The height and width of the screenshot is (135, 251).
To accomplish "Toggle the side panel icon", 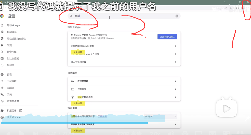I will pos(237,8).
